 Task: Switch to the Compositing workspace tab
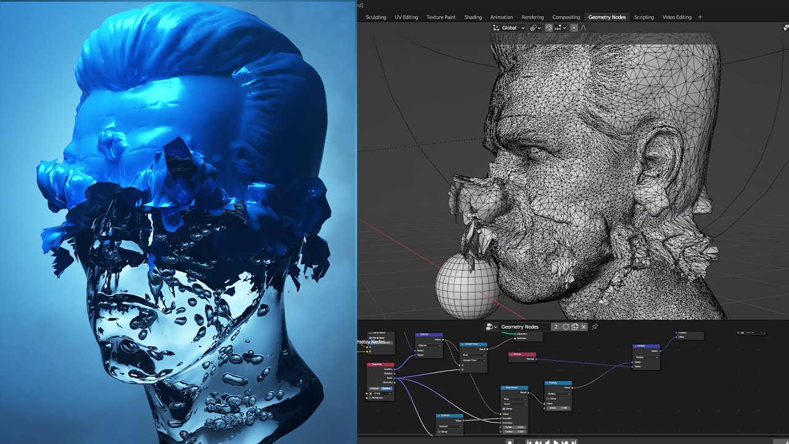566,17
